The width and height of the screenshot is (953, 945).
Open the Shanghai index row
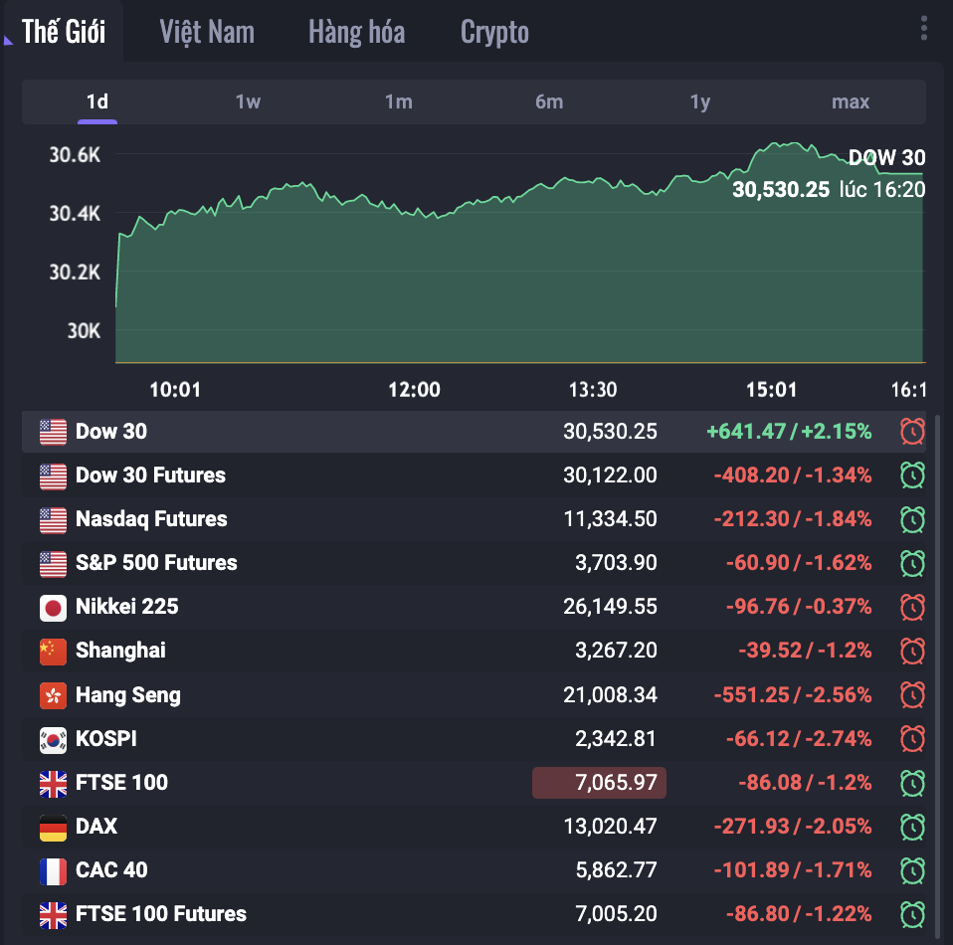pos(120,651)
